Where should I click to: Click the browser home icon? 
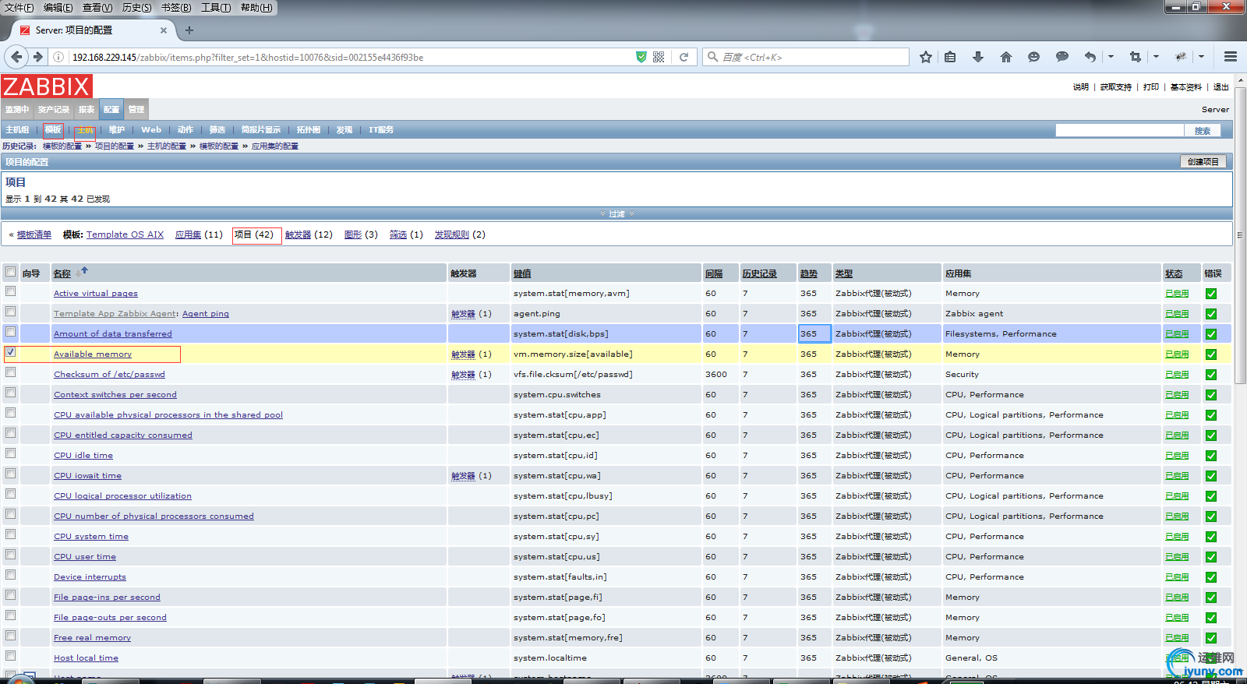tap(1005, 57)
